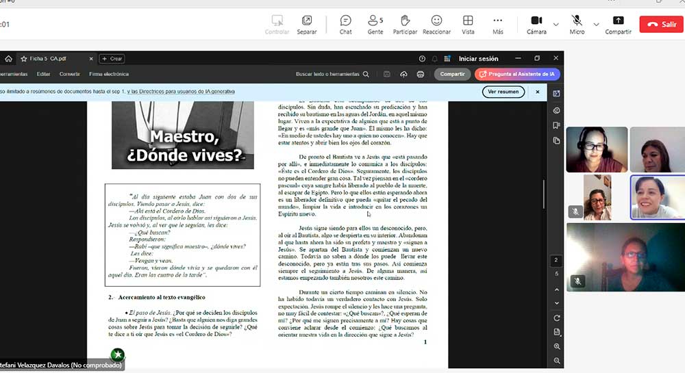Open the Convertir menu item
685x373 pixels.
click(69, 74)
